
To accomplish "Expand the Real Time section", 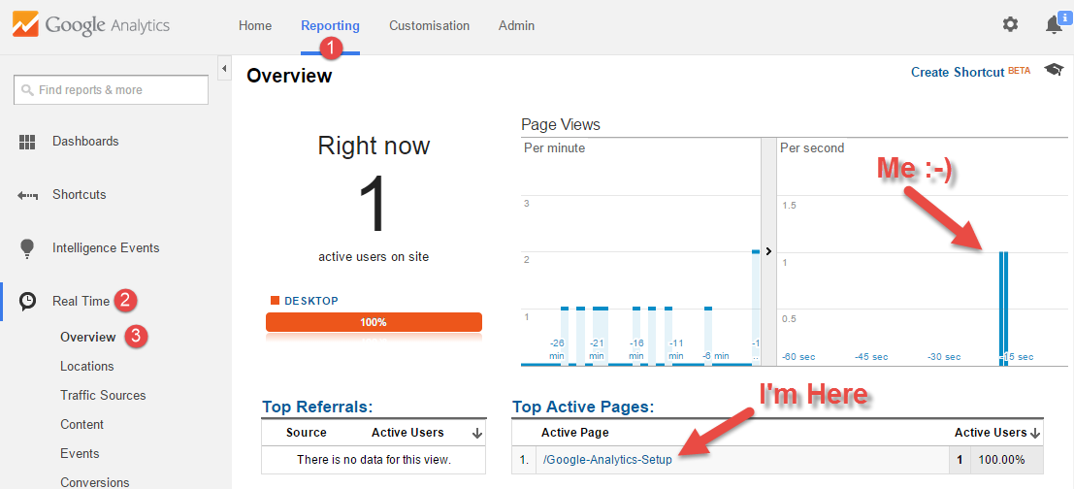I will coord(81,301).
